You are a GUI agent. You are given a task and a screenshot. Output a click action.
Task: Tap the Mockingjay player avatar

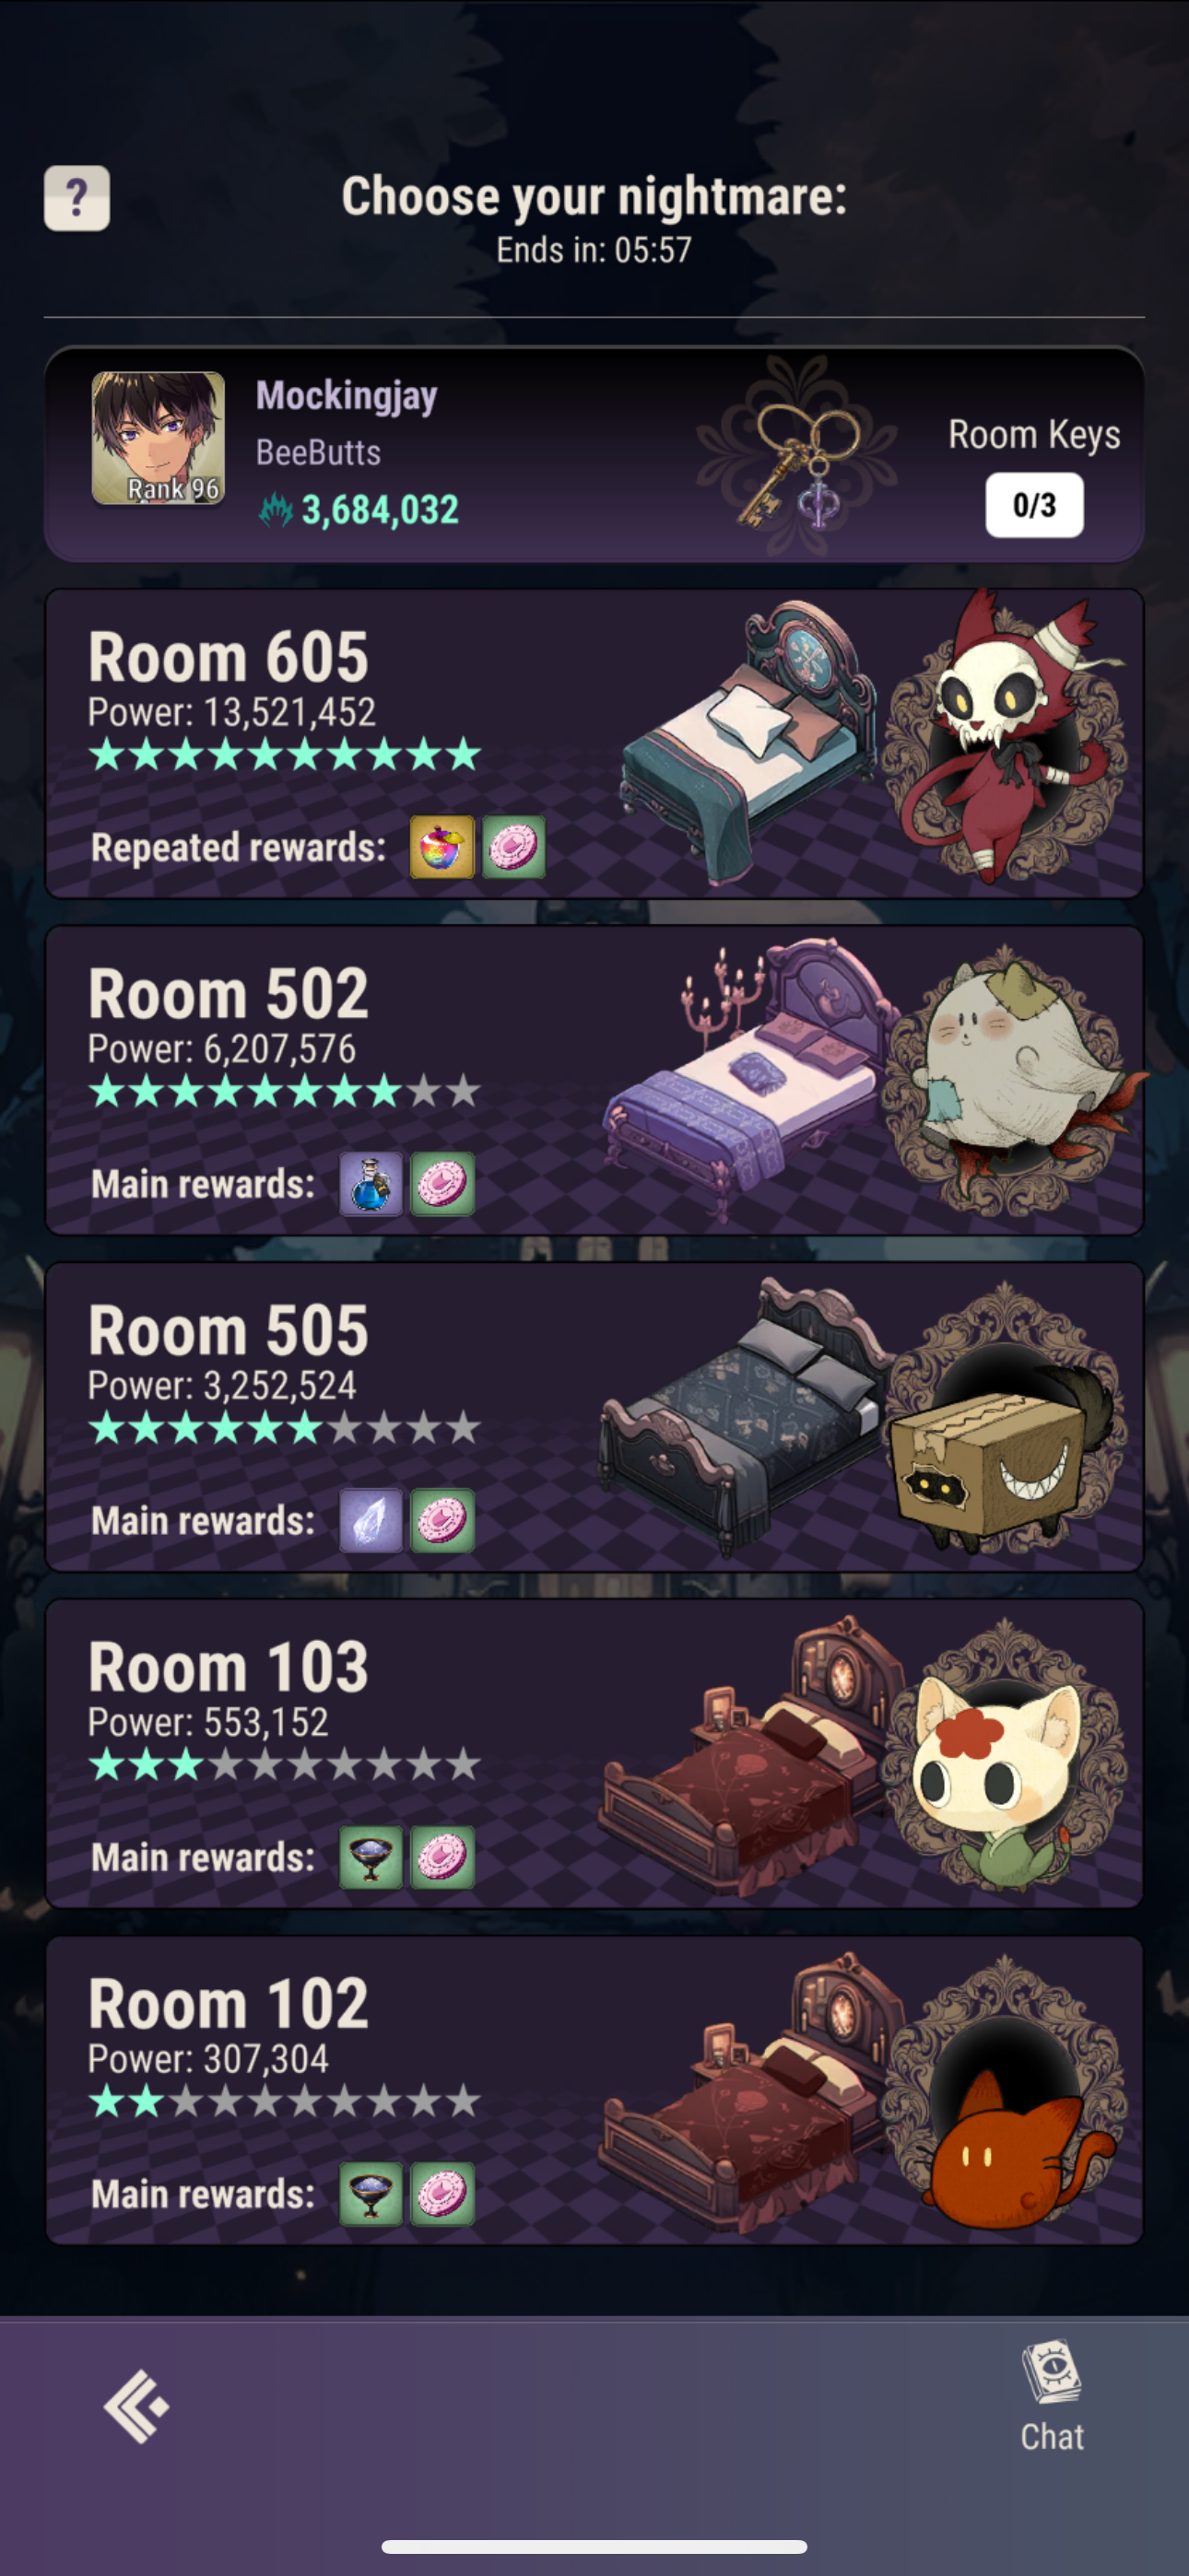coord(159,438)
